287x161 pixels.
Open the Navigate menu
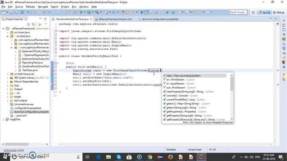coord(43,7)
